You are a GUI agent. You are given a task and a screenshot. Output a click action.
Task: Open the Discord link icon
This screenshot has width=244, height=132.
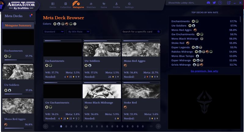[x=208, y=3]
